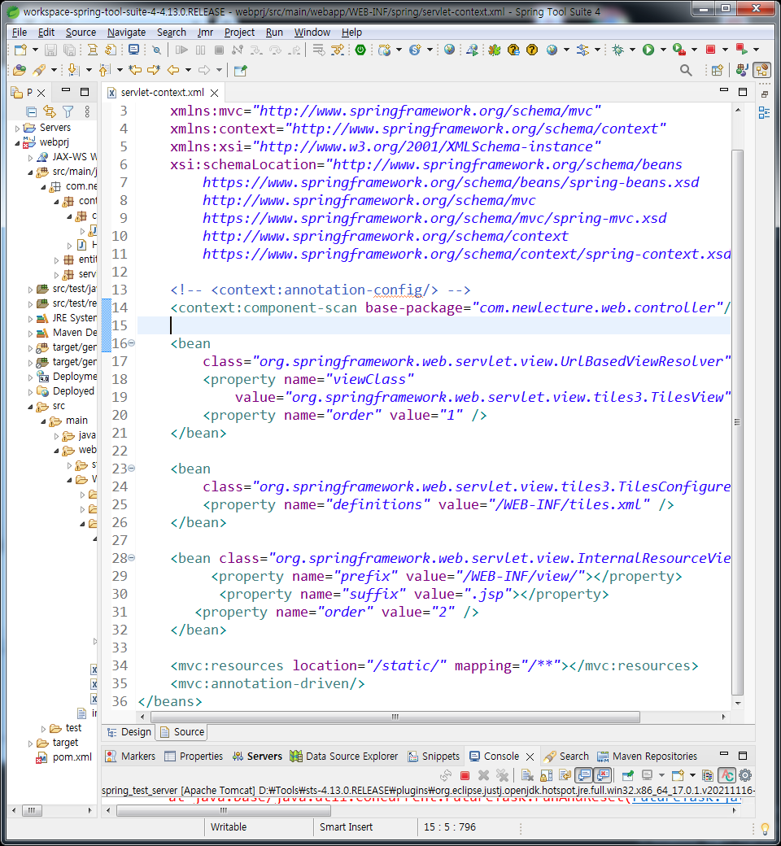Open the Markers view tab
Image resolution: width=781 pixels, height=846 pixels.
tap(130, 757)
